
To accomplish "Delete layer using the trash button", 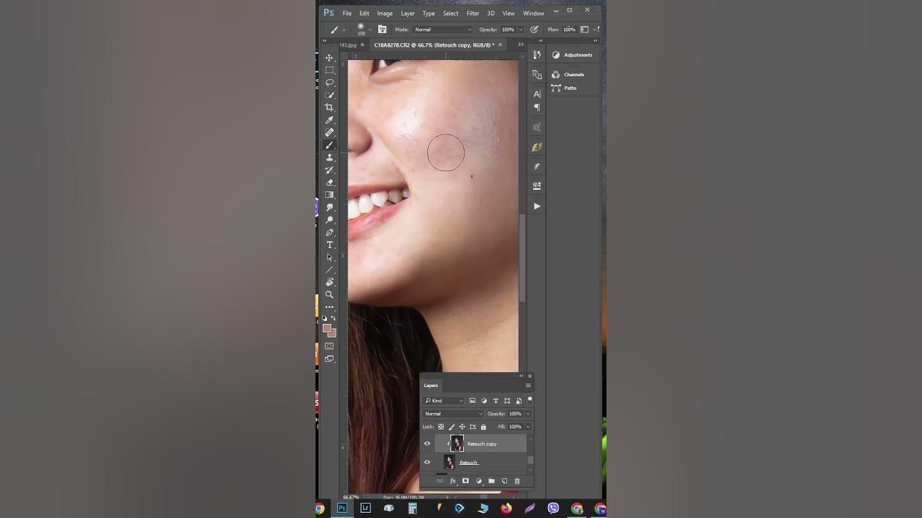I will [x=517, y=481].
